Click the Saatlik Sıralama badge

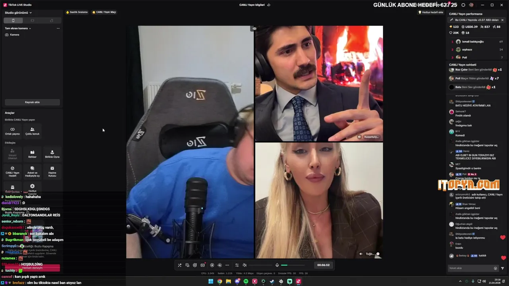coord(77,12)
